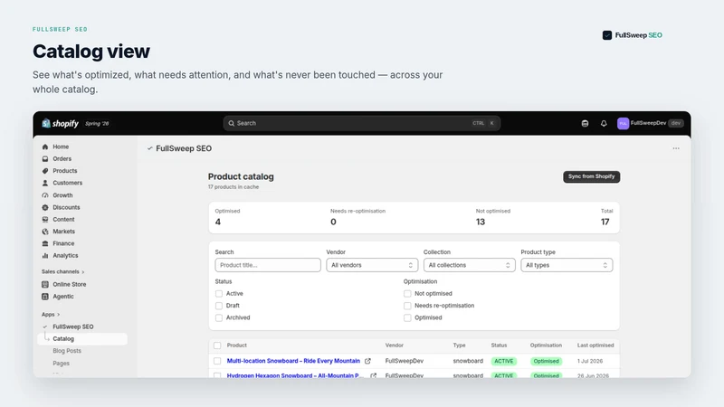This screenshot has width=724, height=407.
Task: Check the Active status filter
Action: click(219, 293)
